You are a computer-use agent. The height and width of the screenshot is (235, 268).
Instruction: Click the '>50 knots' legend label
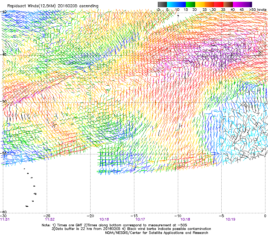click(x=257, y=10)
